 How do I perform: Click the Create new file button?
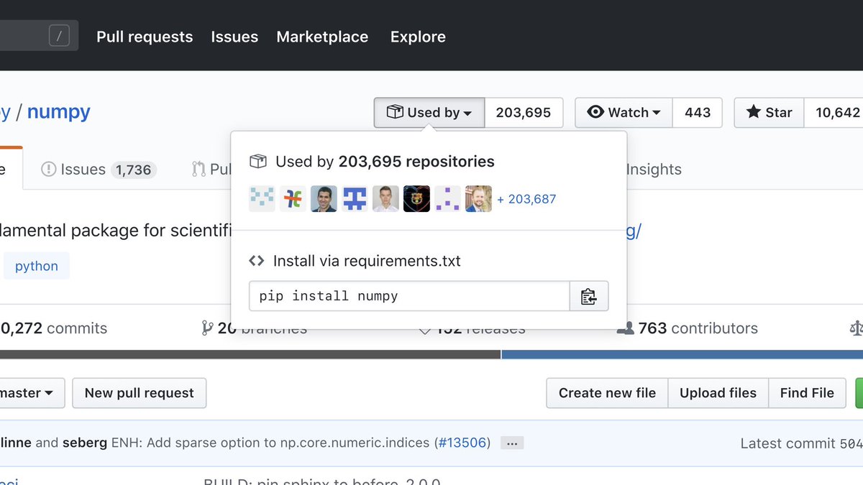pos(607,393)
